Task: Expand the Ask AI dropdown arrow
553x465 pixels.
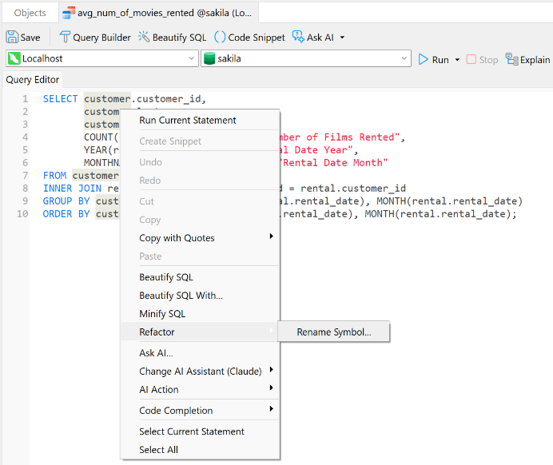Action: tap(342, 38)
